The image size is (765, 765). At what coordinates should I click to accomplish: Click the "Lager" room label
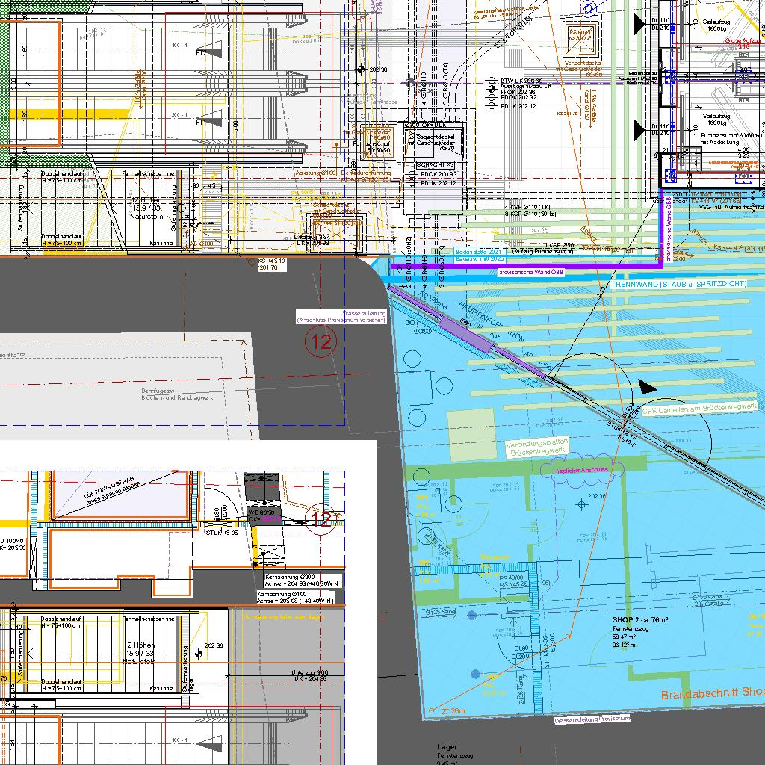pyautogui.click(x=447, y=747)
